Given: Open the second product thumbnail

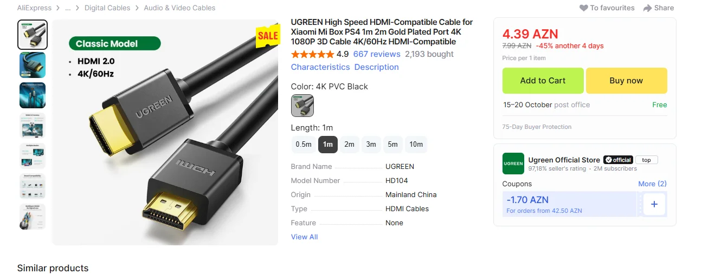Looking at the screenshot, I should pyautogui.click(x=33, y=65).
